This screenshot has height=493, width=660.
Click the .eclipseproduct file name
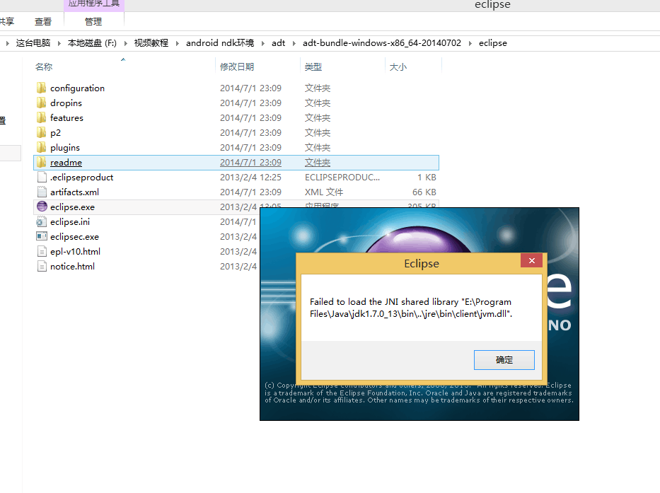81,178
